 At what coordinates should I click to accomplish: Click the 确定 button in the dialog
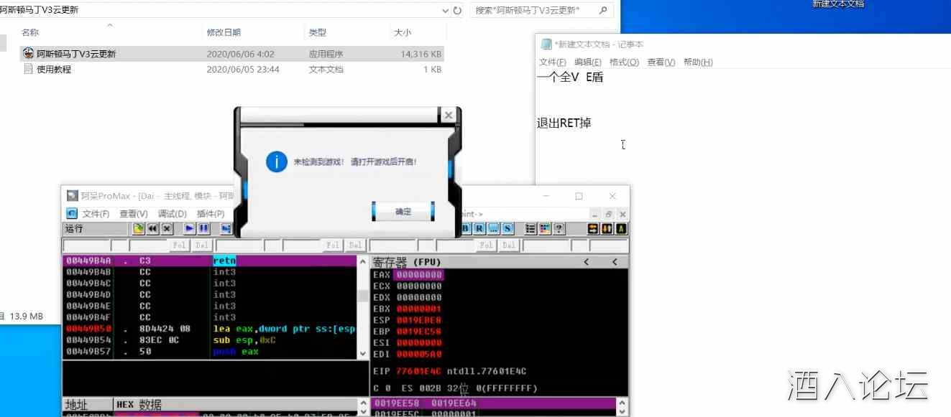403,212
